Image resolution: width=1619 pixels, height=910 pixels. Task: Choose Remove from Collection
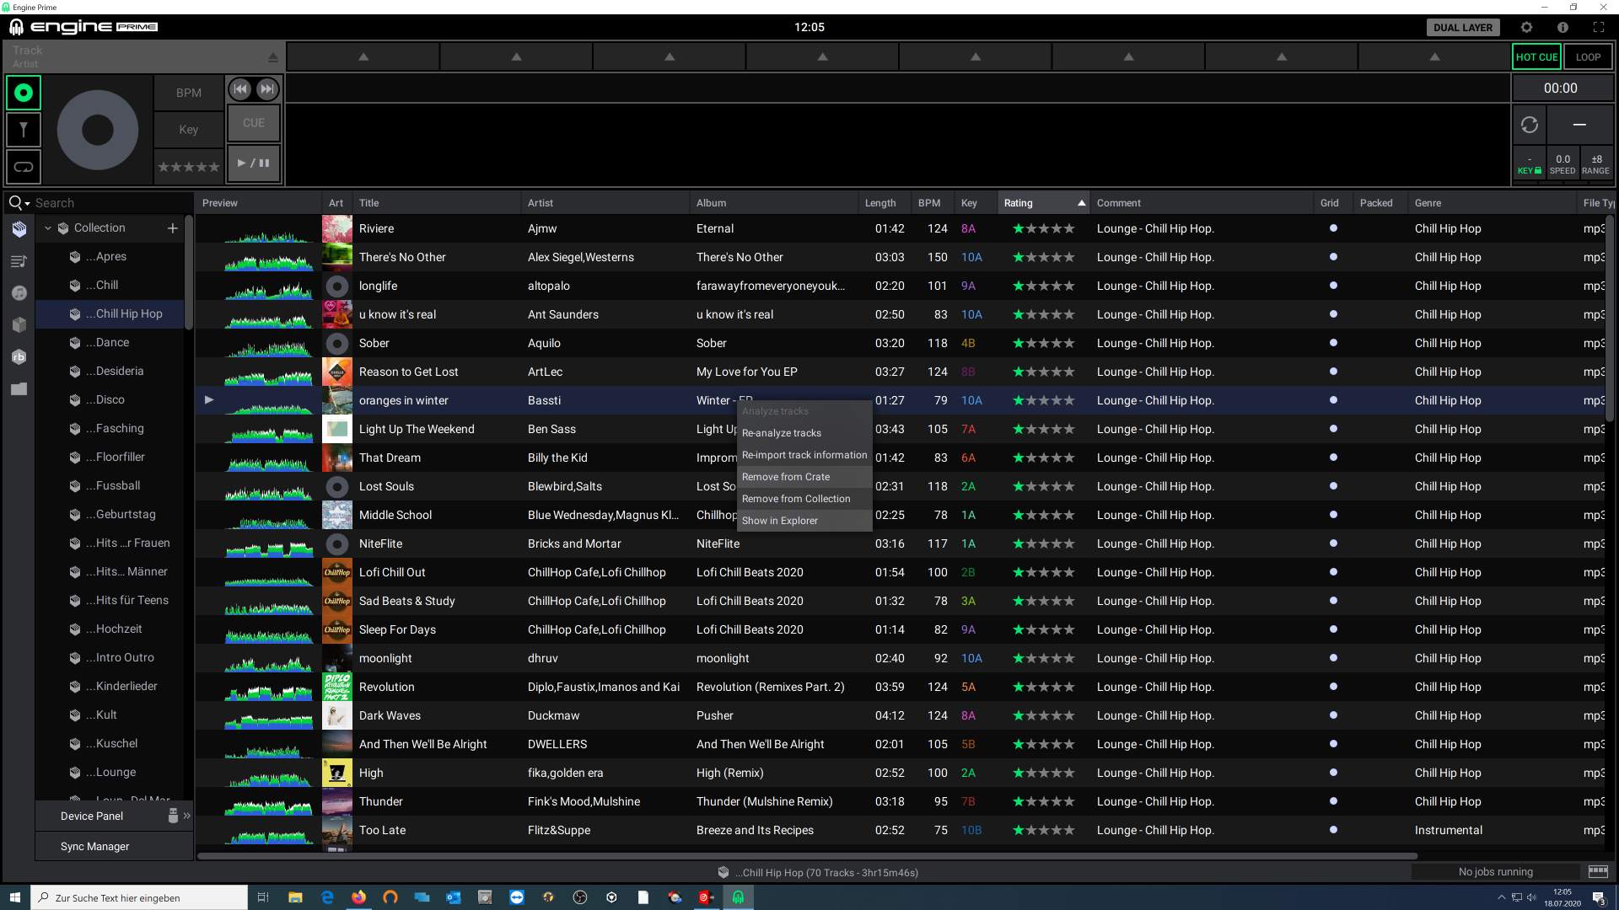(804, 499)
